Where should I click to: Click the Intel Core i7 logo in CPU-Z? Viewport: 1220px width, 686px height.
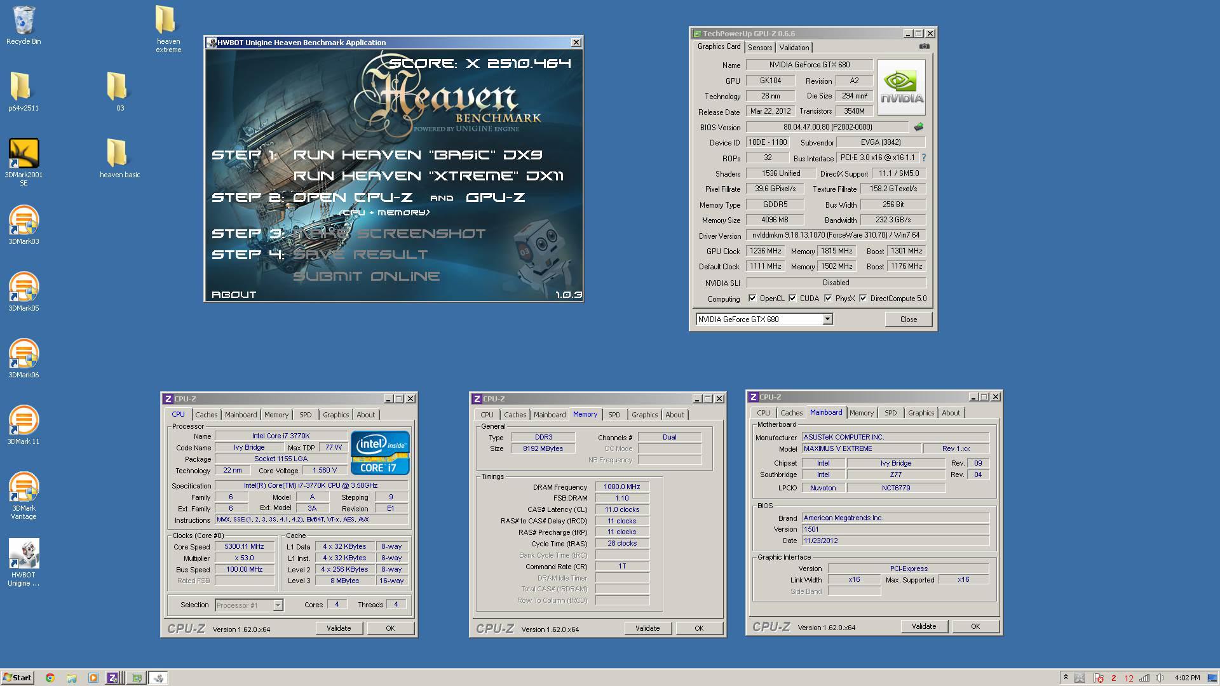pos(381,453)
